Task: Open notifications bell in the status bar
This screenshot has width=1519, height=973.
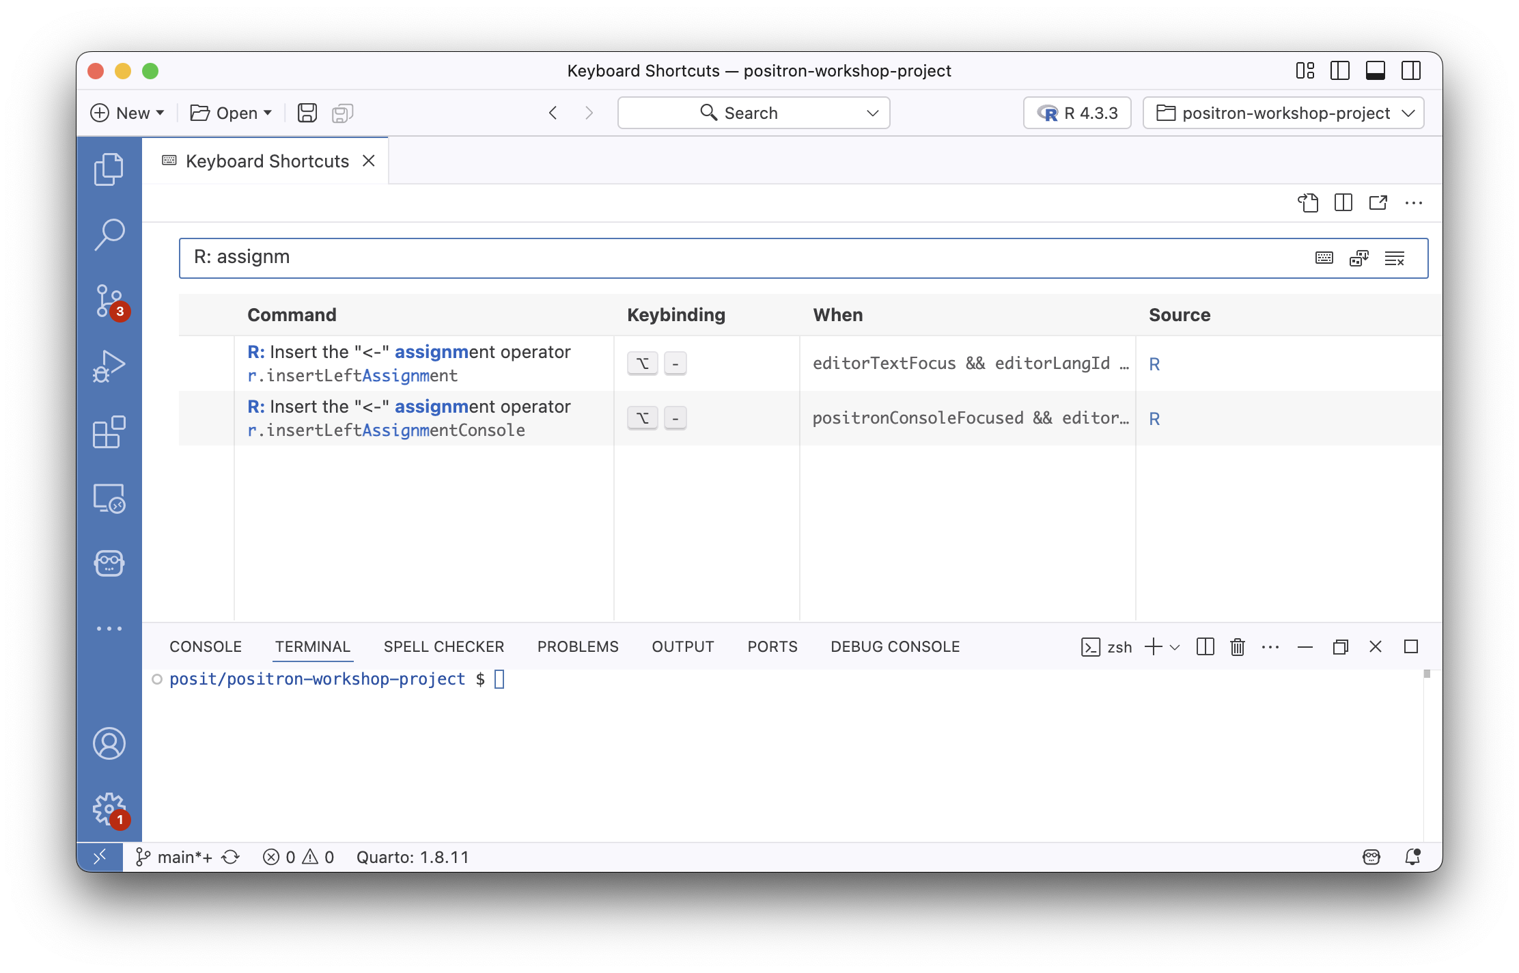Action: click(1412, 857)
